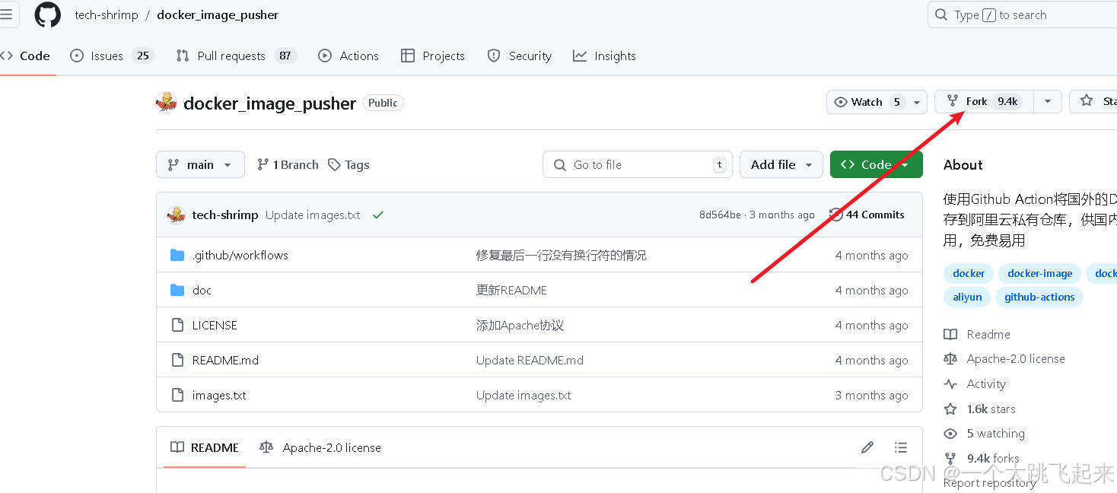Screen dimensions: 1117x493
Task: Click the fork icon next to 9.4k forks
Action: point(950,459)
